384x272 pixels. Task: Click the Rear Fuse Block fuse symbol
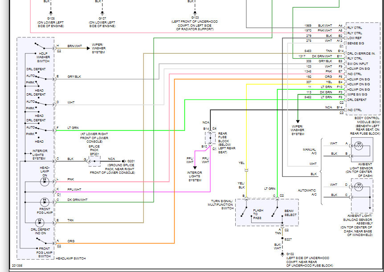tap(210, 138)
